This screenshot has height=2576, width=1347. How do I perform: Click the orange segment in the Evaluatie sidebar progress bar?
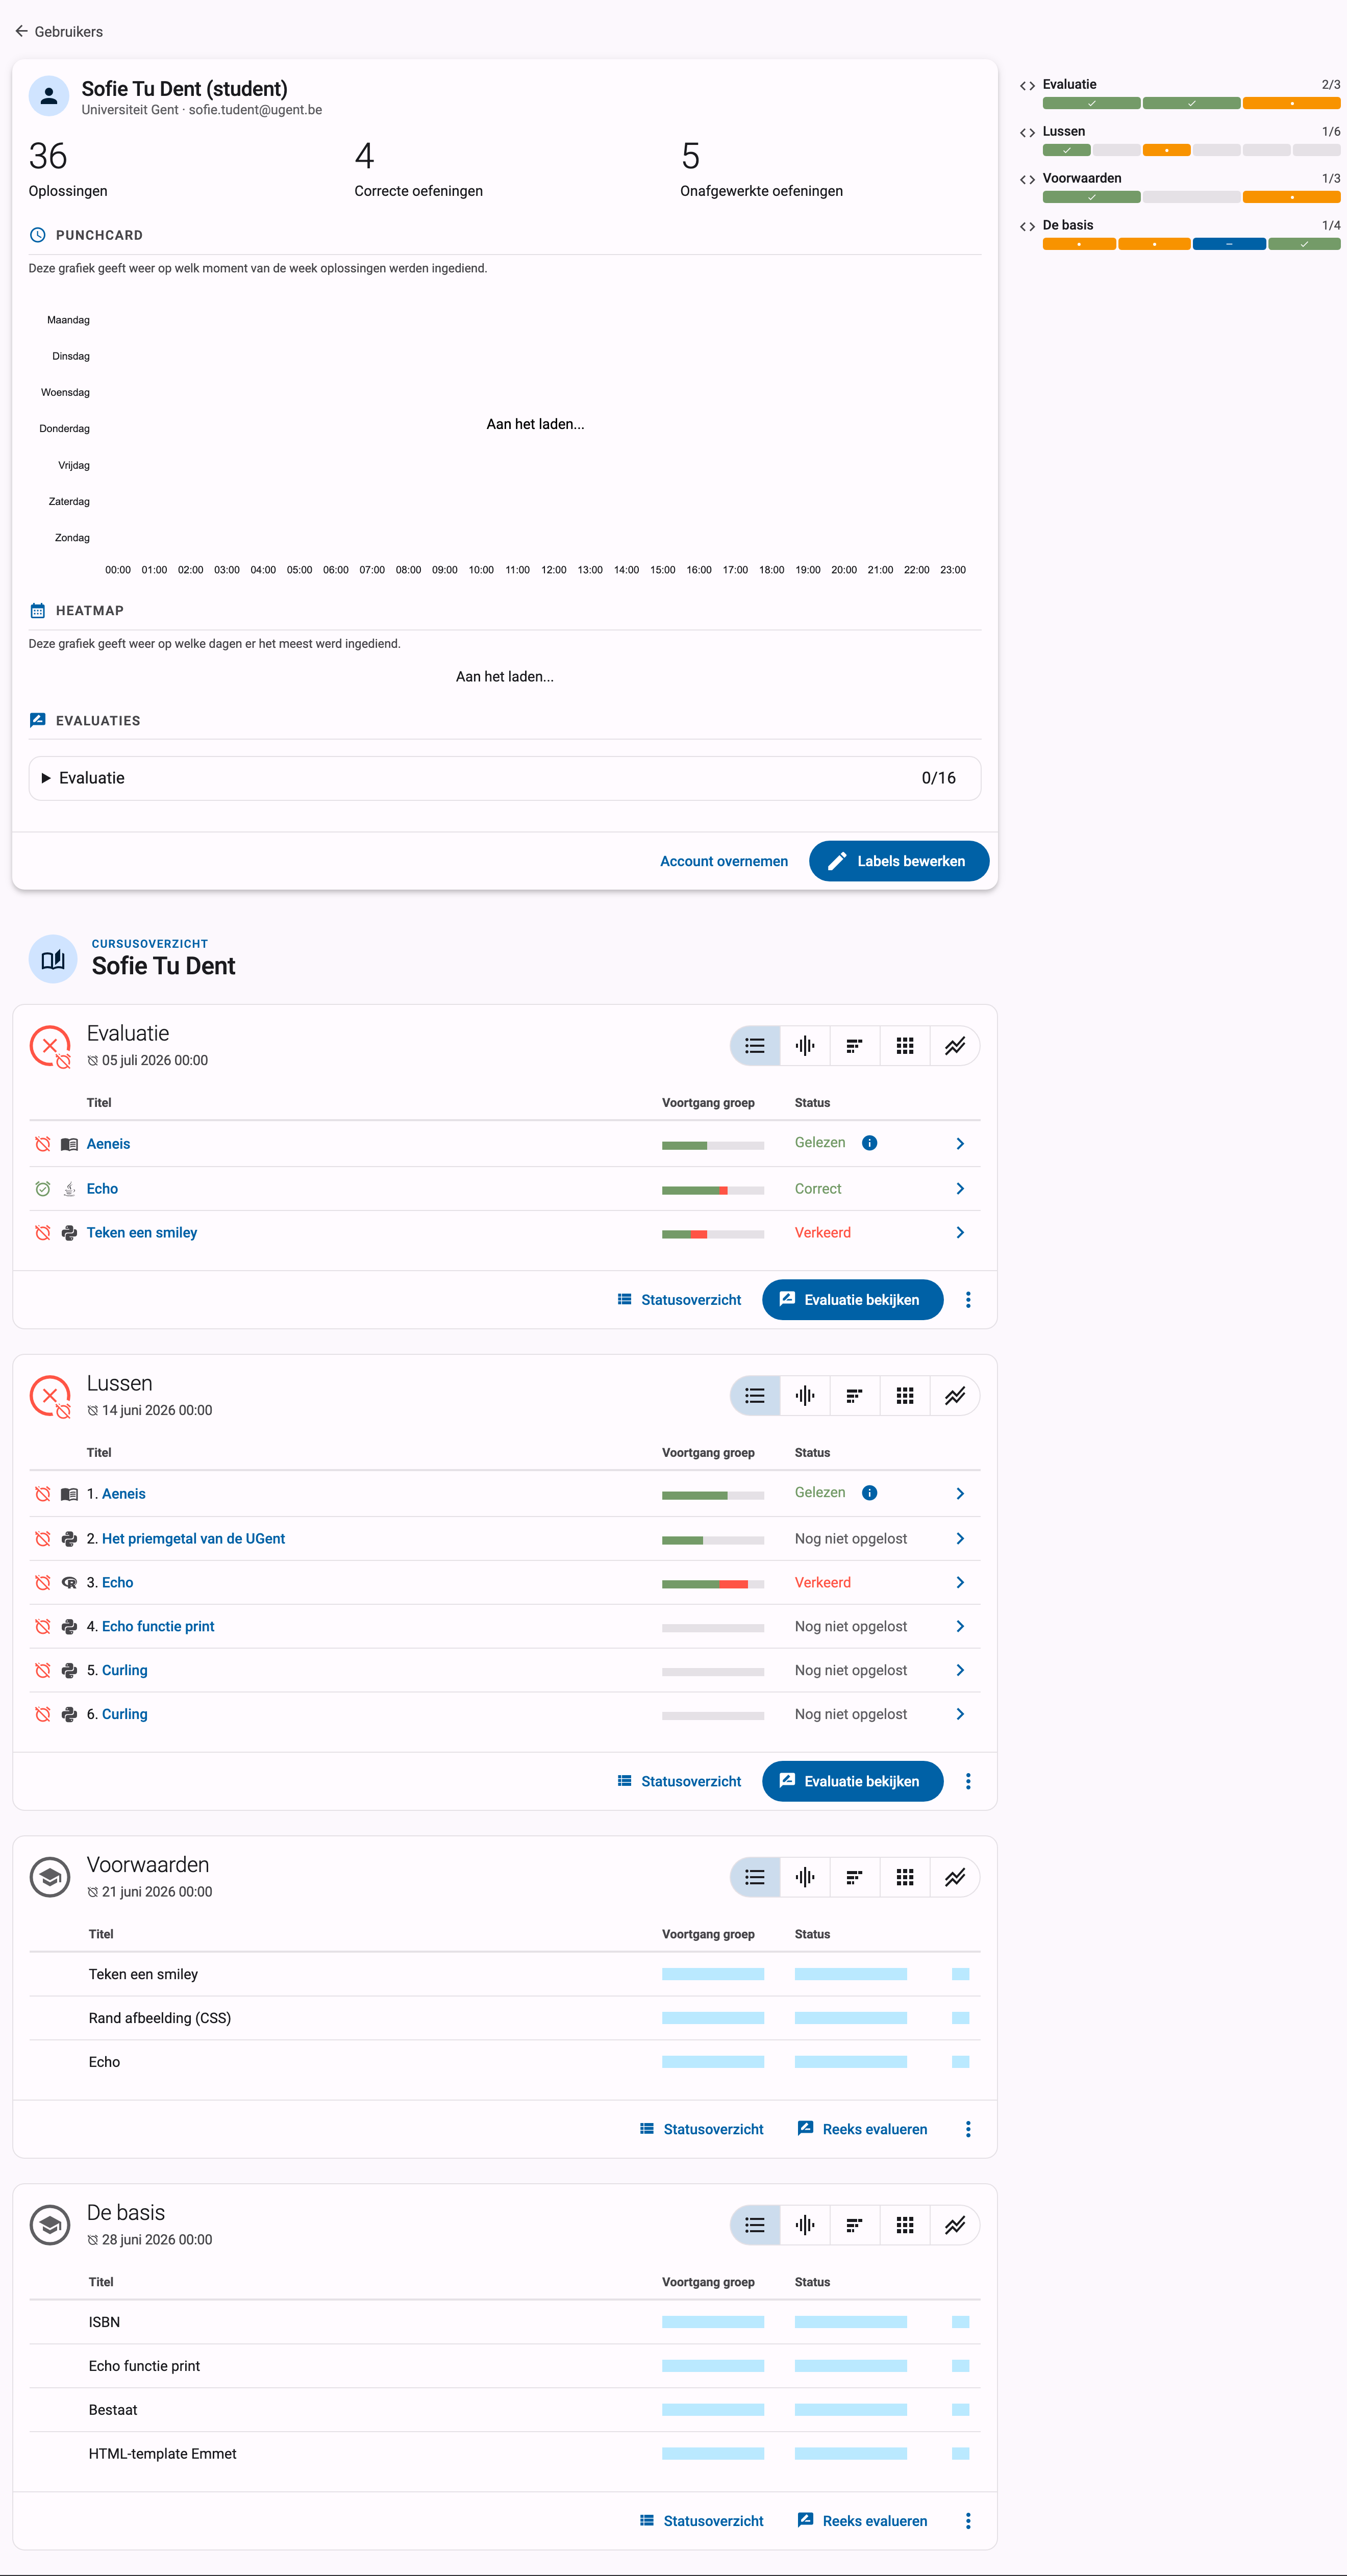1292,103
